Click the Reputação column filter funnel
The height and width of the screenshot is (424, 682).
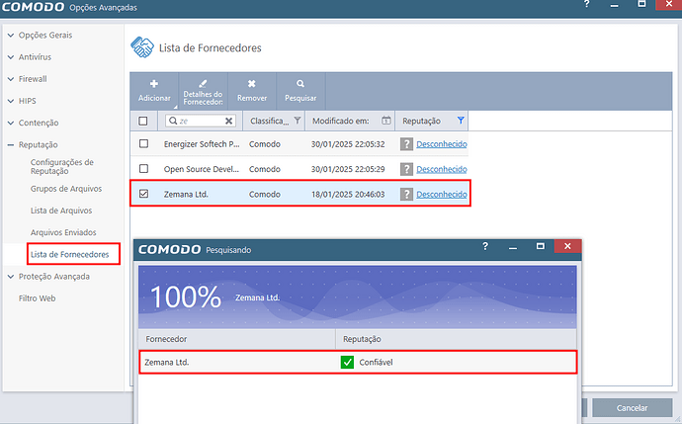tap(461, 121)
